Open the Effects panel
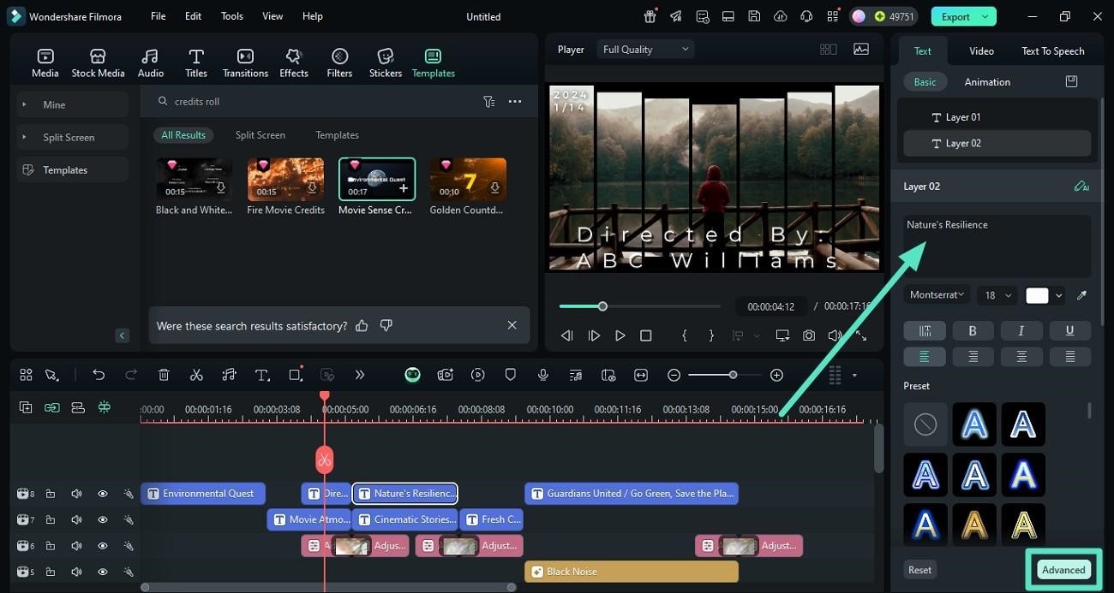 pyautogui.click(x=294, y=63)
